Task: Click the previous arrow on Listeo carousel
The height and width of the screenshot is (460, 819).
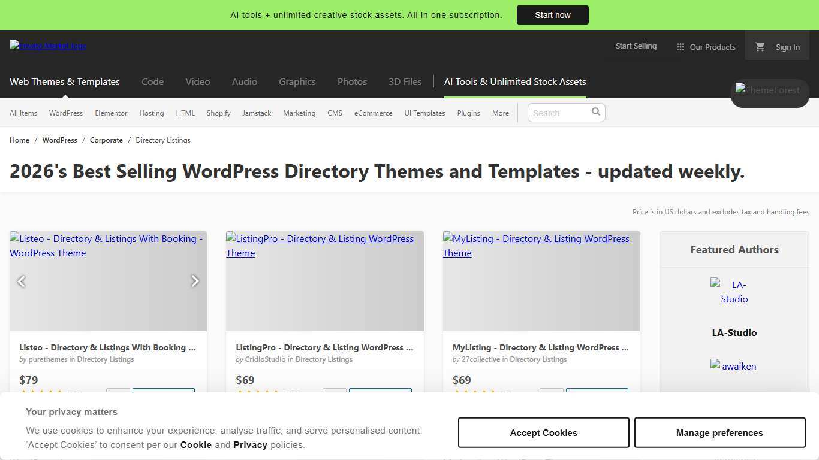Action: click(x=22, y=281)
